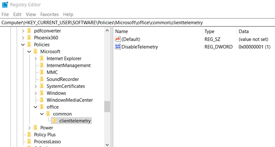This screenshot has height=147, width=275.
Task: Click the Policy Plus folder icon
Action: click(x=29, y=134)
